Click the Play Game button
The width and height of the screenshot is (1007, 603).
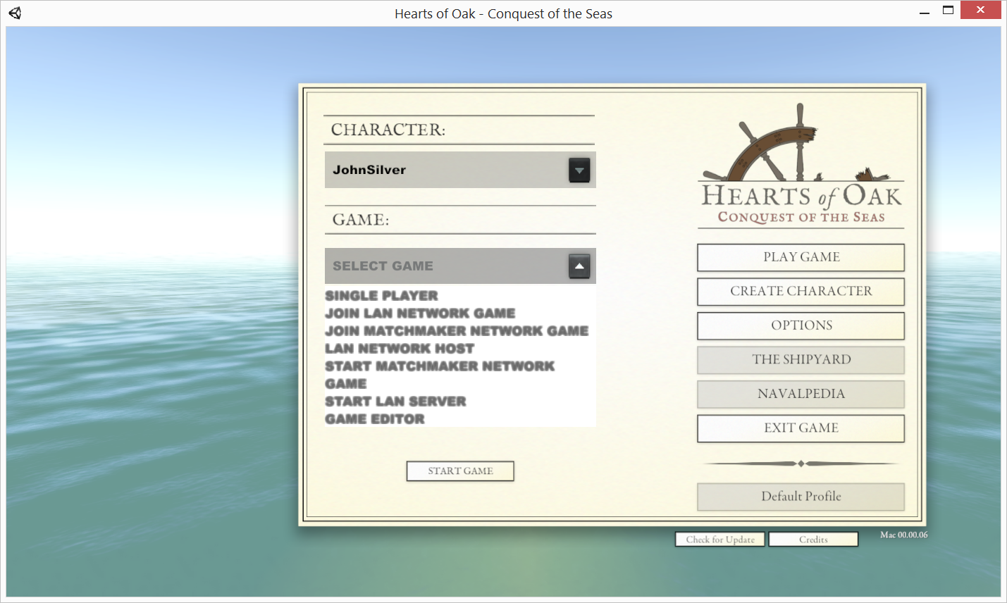[801, 258]
